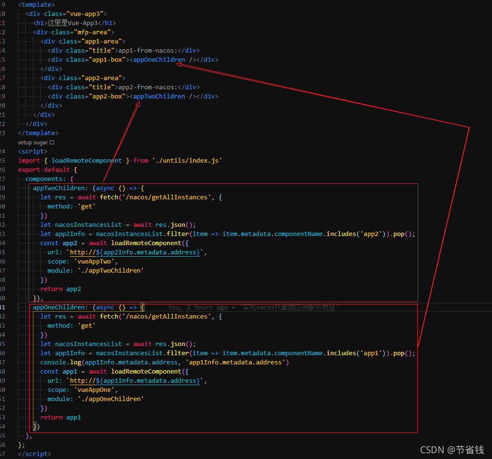Click the closing </script> tag

point(34,454)
